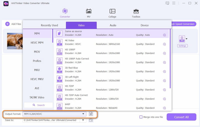This screenshot has width=200, height=127.
Task: Open settings gear for HD 720P preset
Action: 164,90
